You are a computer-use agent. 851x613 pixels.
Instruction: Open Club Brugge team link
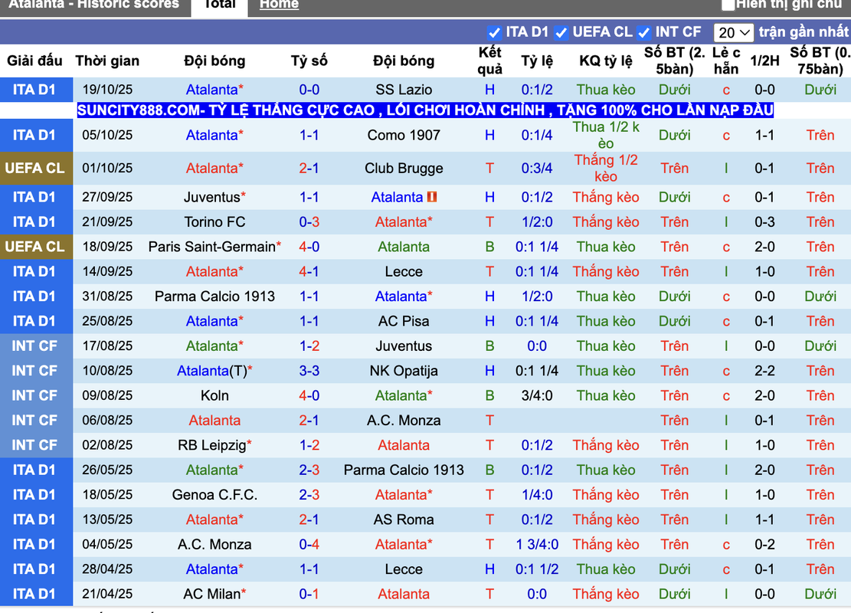point(404,169)
